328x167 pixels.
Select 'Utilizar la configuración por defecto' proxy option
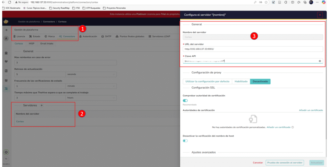[x=207, y=81]
